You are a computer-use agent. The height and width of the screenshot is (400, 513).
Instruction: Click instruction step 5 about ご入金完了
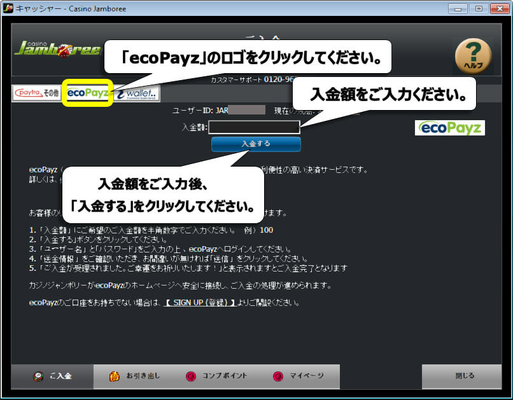tap(188, 268)
